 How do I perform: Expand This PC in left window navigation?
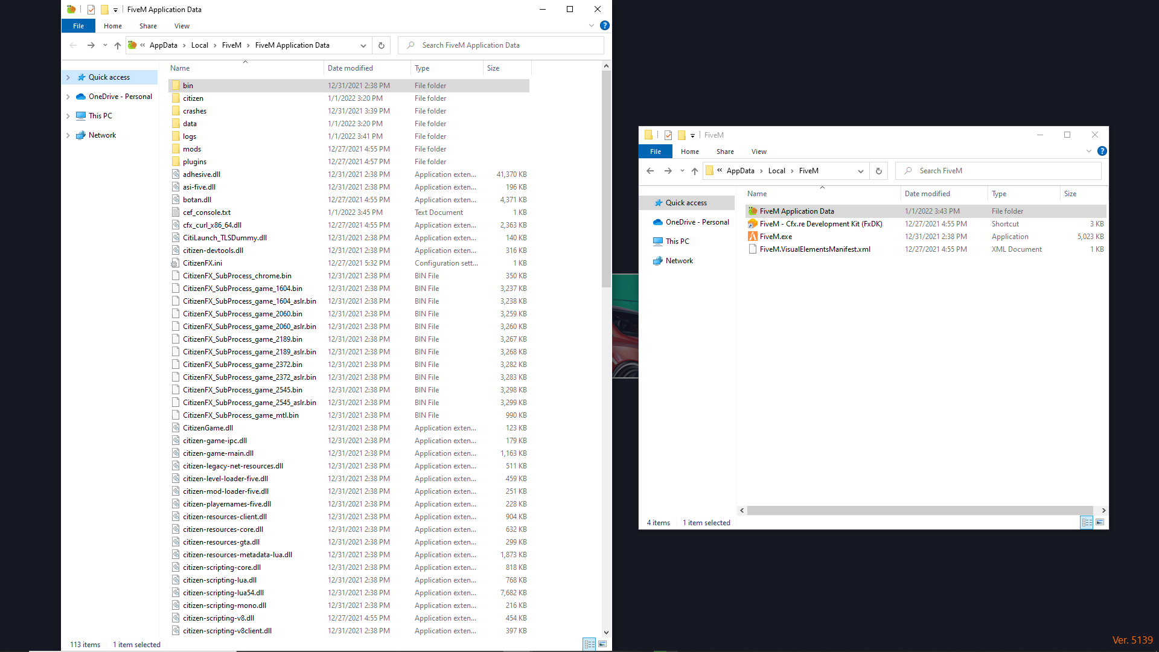(68, 116)
